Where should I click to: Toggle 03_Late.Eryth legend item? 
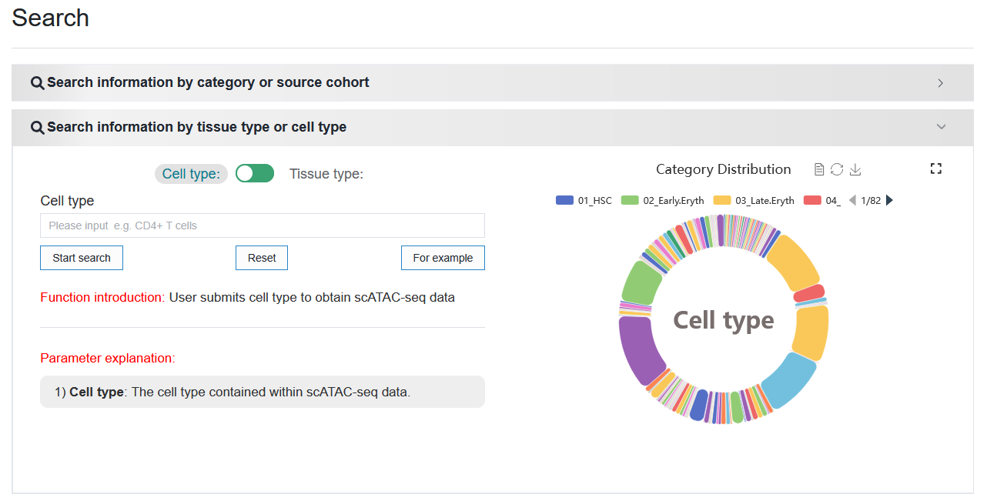(754, 200)
